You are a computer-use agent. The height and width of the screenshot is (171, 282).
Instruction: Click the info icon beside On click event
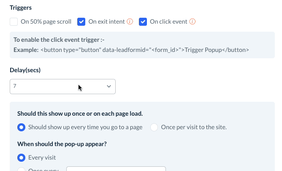point(193,22)
